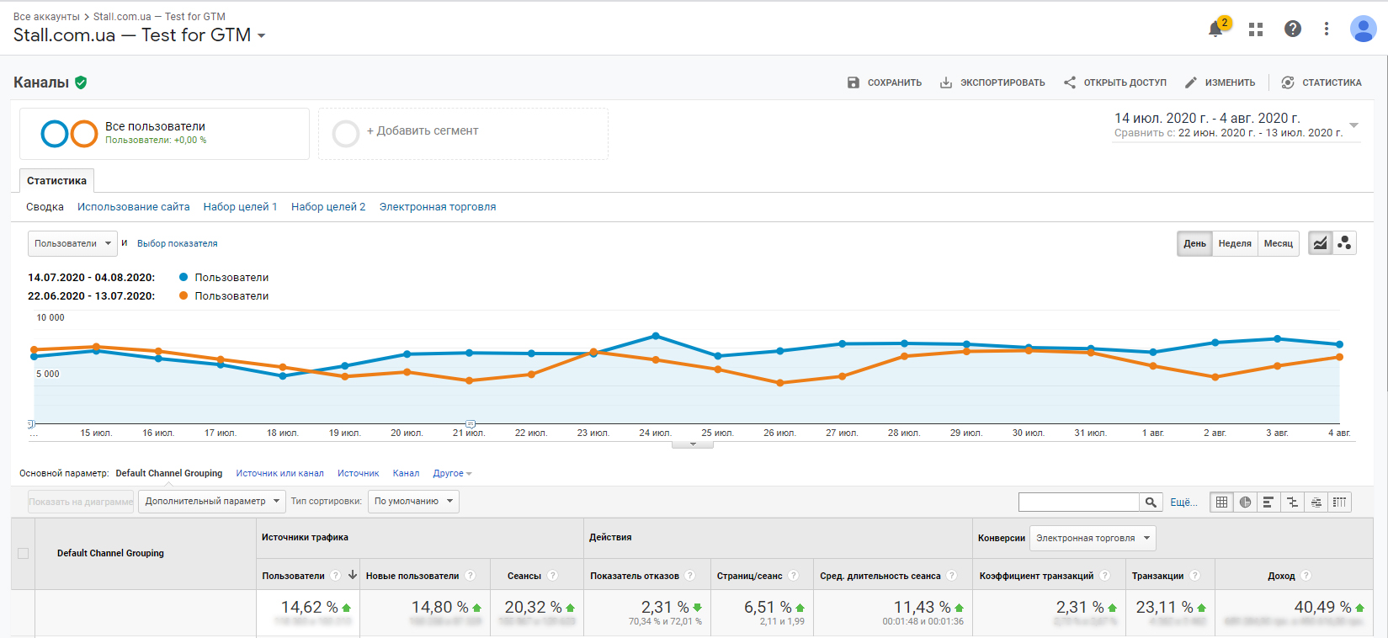This screenshot has width=1388, height=638.
Task: Open the notifications bell
Action: (x=1215, y=29)
